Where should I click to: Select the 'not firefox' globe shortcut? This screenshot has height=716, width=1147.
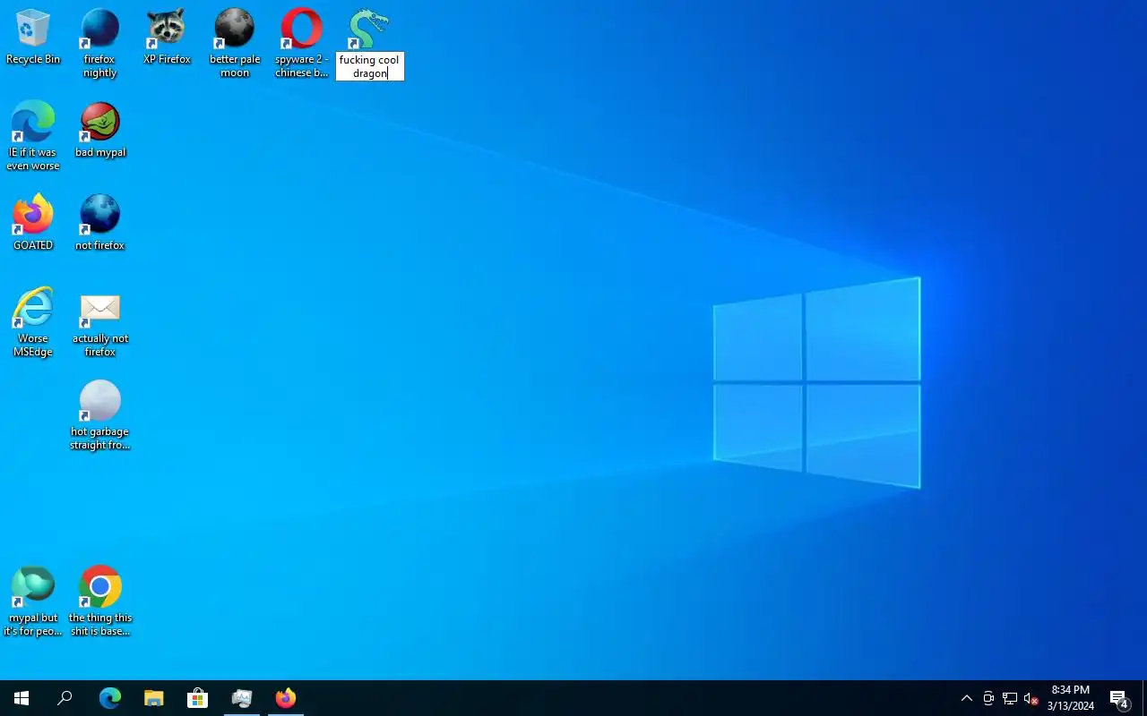point(100,224)
